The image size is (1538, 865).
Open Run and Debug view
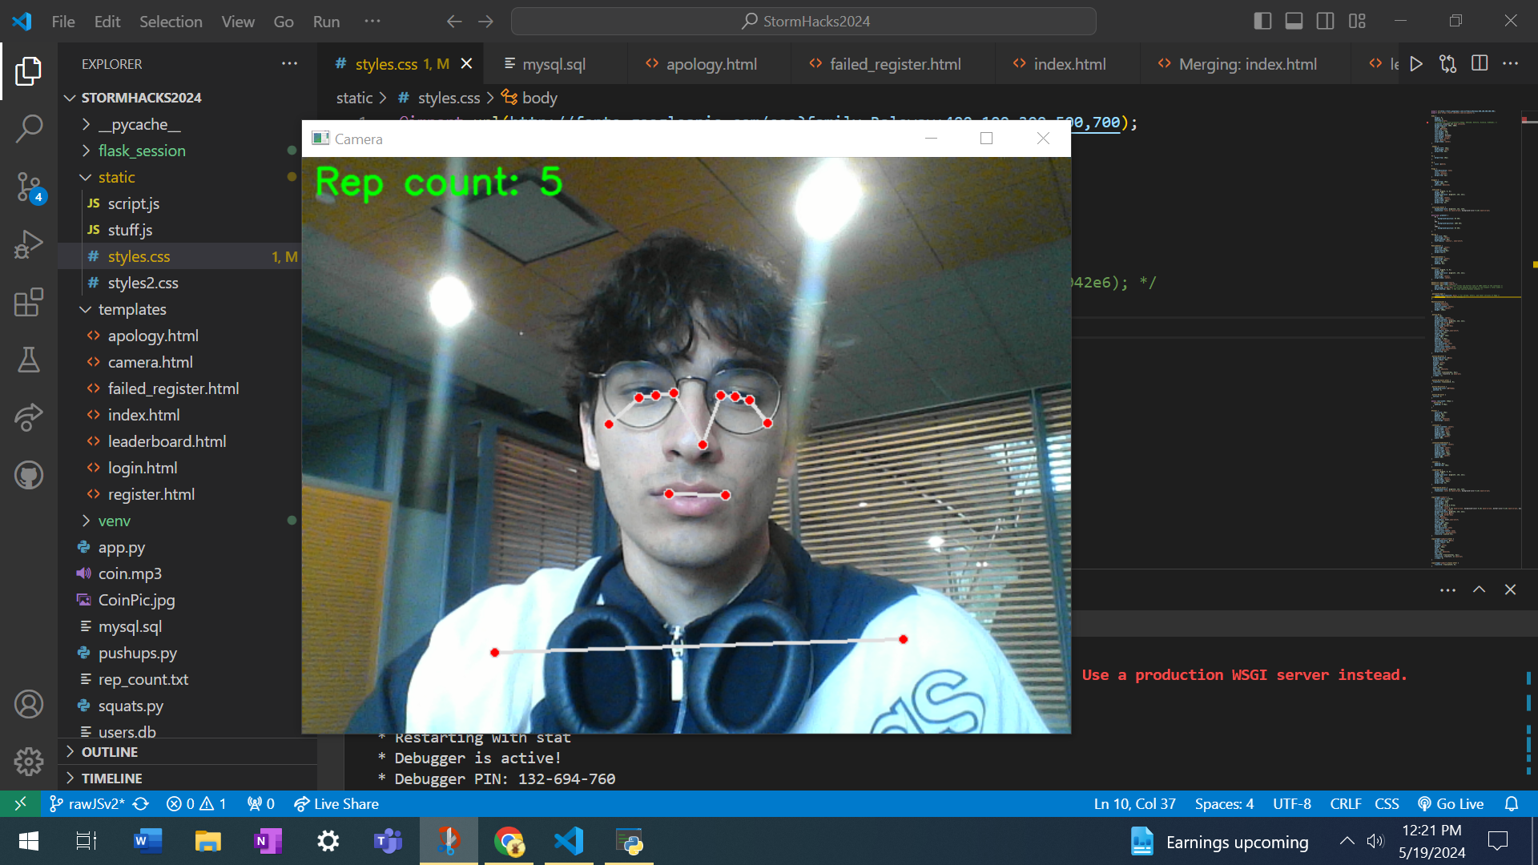(29, 245)
